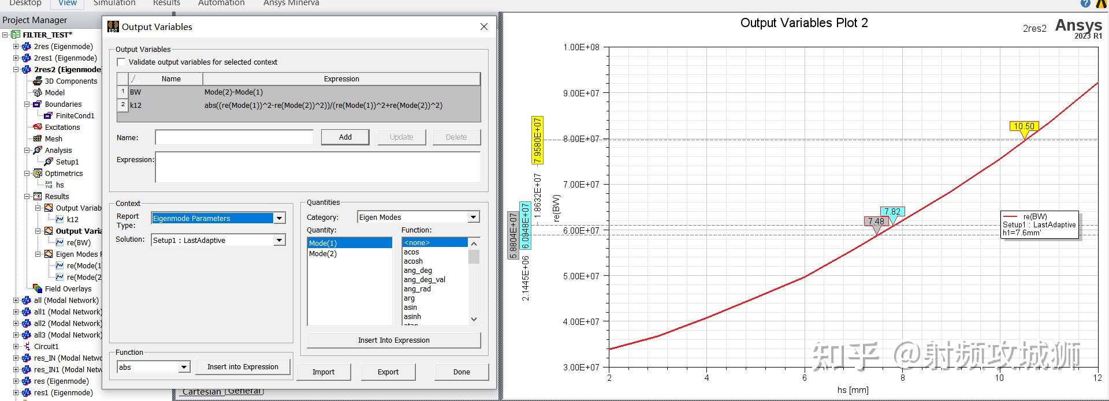1109x401 pixels.
Task: Click the Analysis icon in tree
Action: coord(38,150)
